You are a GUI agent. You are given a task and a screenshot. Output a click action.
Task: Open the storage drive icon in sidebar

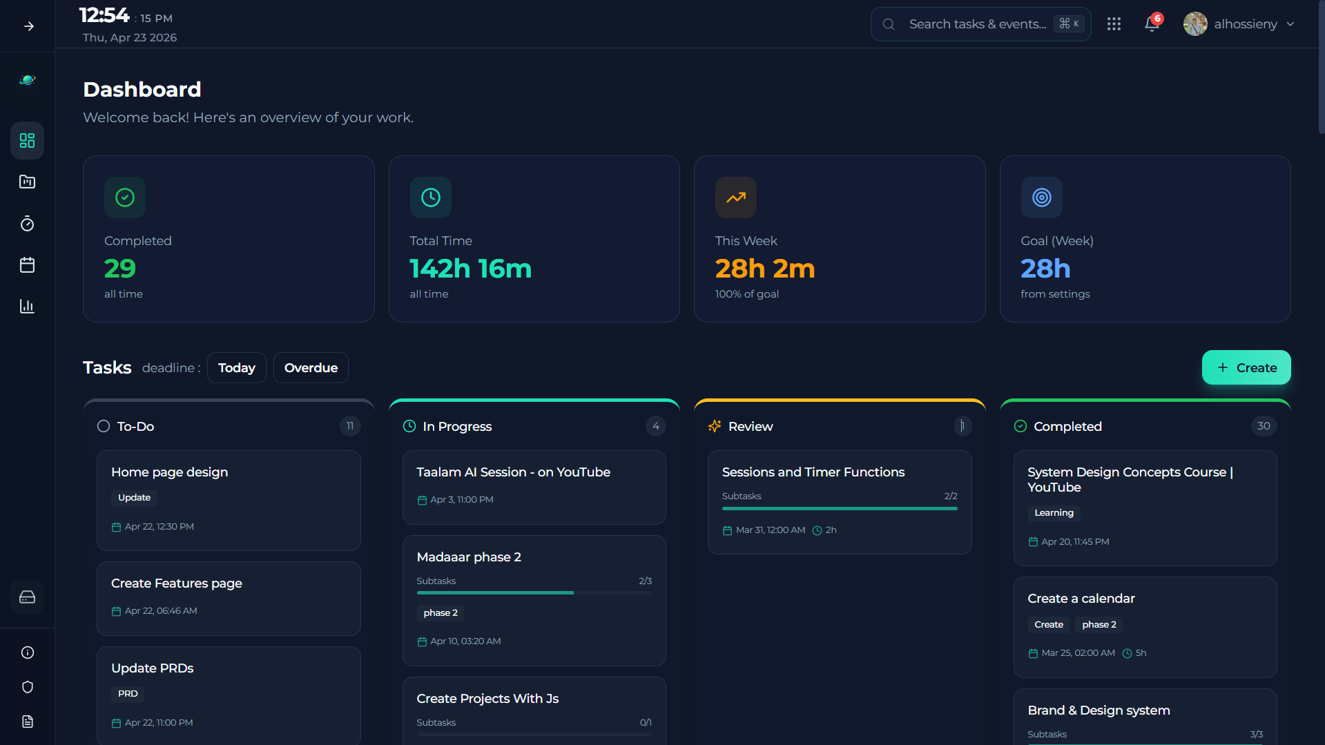point(27,597)
